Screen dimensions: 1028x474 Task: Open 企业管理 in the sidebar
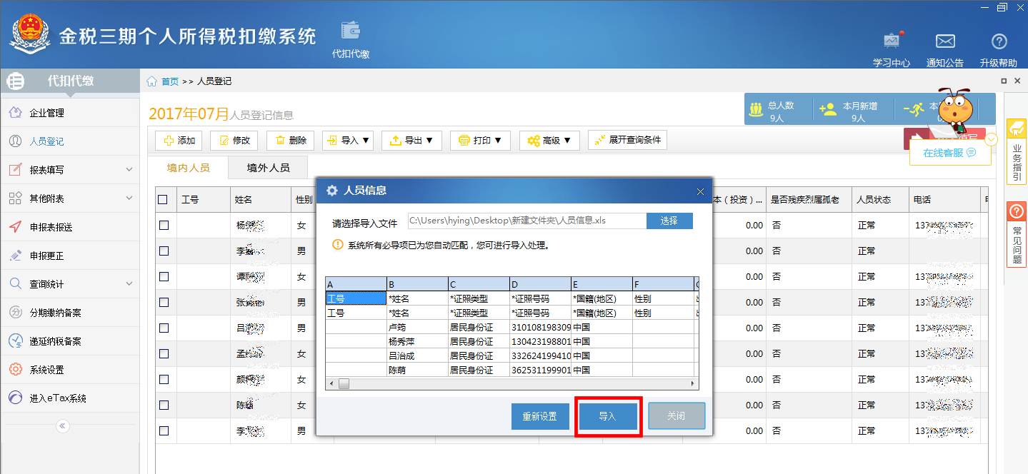point(46,113)
